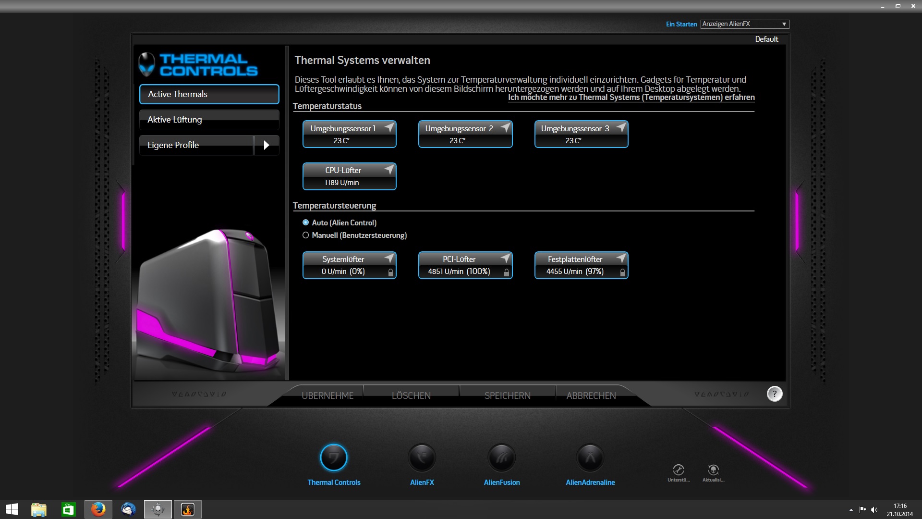Expand Eigene Profile with arrow
This screenshot has width=922, height=519.
pyautogui.click(x=267, y=145)
